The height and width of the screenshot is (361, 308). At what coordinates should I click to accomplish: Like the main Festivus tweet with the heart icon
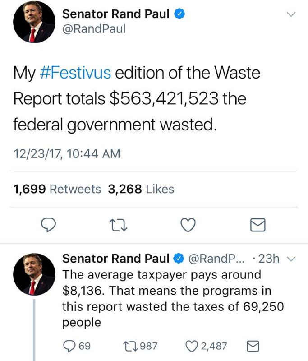pos(188,225)
